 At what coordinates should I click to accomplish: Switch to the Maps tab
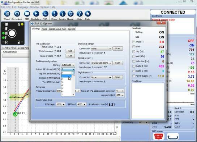[x=44, y=29]
